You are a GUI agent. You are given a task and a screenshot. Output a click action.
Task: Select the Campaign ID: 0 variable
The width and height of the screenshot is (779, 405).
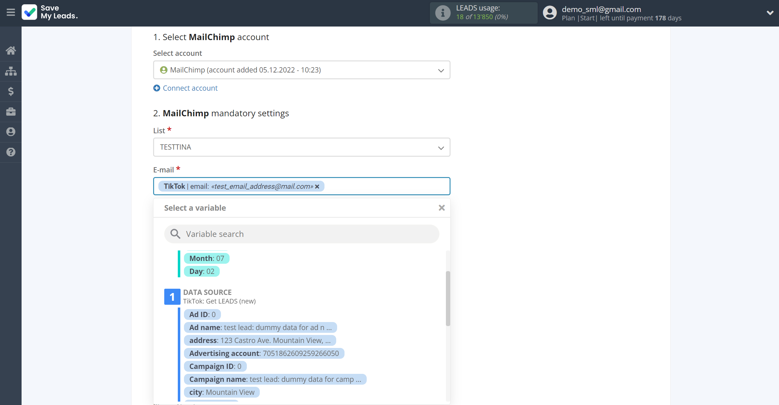coord(215,366)
